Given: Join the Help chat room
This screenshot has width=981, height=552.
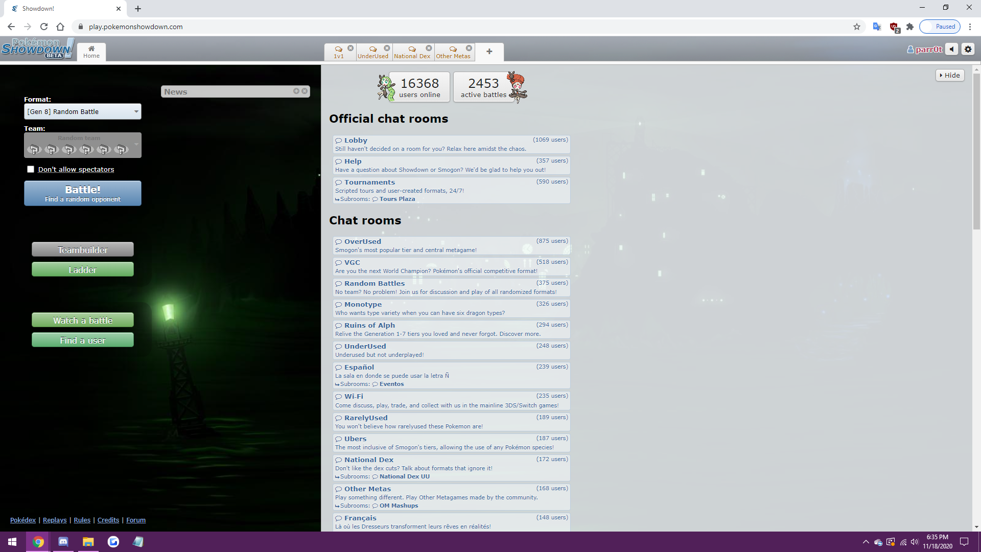Looking at the screenshot, I should pos(452,165).
